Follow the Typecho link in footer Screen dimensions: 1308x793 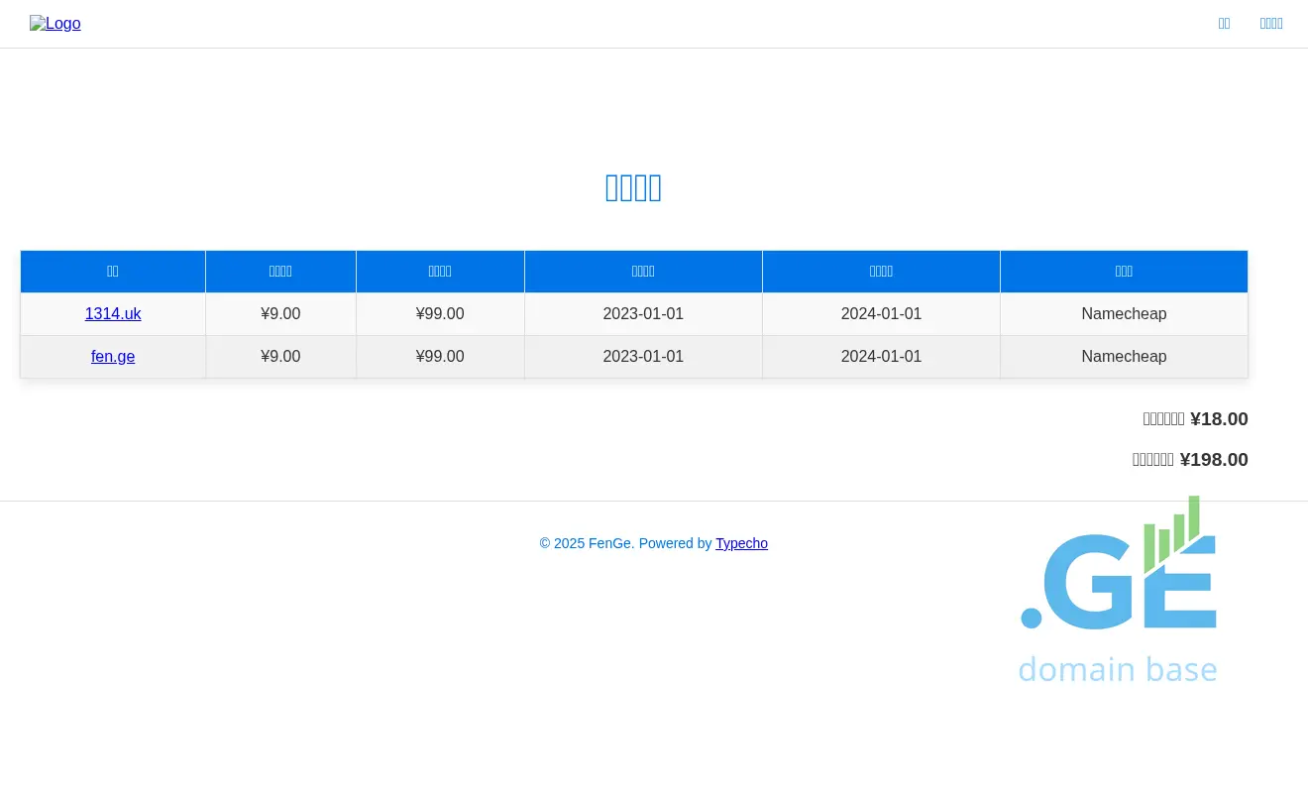pyautogui.click(x=741, y=543)
